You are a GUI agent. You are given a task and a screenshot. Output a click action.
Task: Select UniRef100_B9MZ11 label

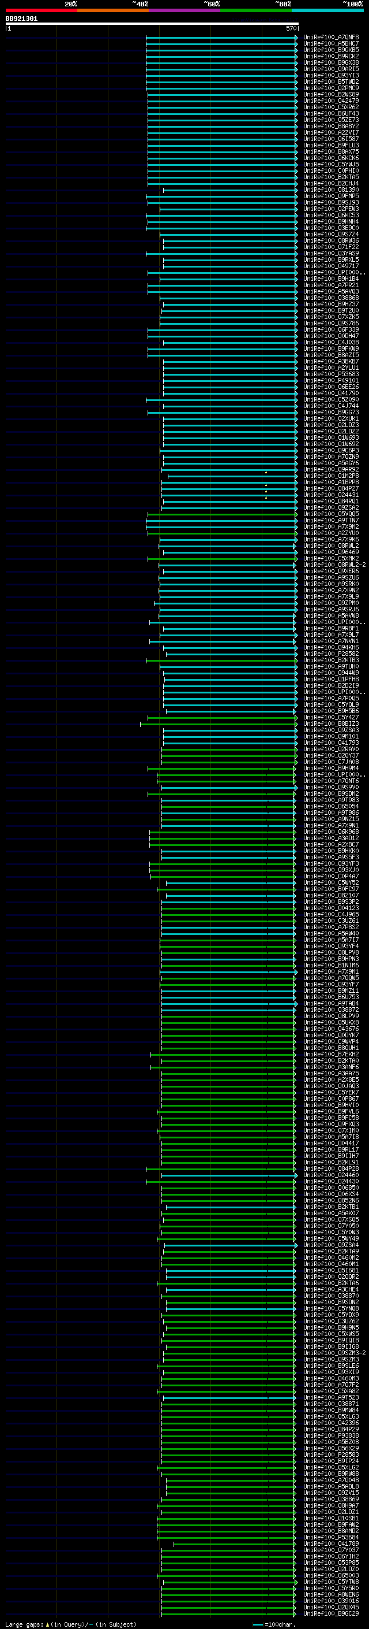click(331, 990)
